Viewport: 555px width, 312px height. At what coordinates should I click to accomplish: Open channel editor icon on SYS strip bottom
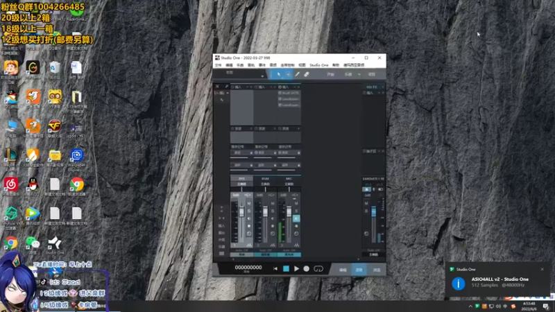pos(249,245)
